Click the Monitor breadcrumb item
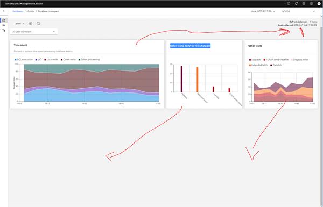The width and height of the screenshot is (323, 207). tap(31, 11)
